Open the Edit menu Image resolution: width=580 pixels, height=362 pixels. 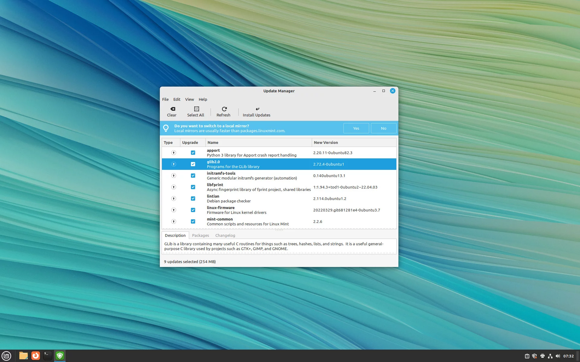(177, 99)
